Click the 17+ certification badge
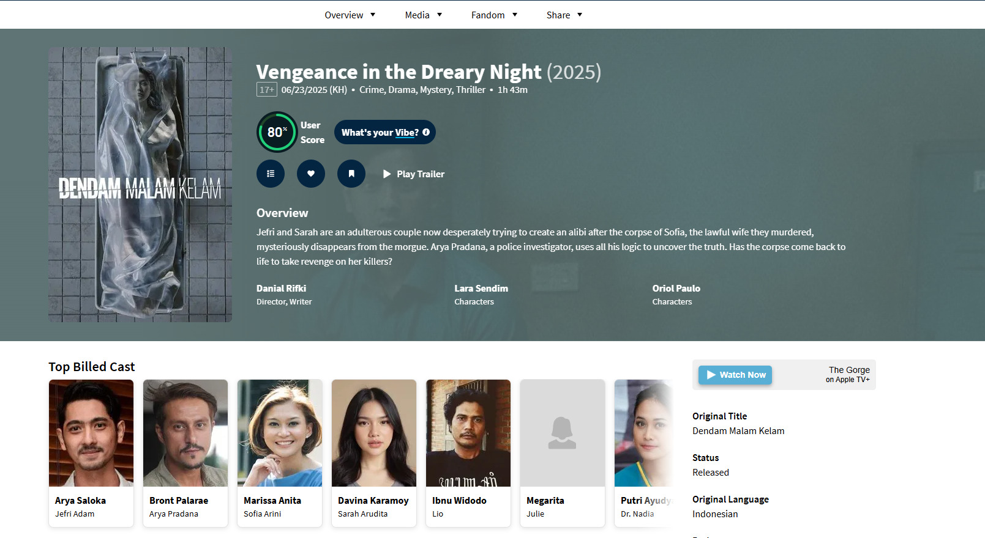Viewport: 985px width, 538px height. (x=267, y=90)
